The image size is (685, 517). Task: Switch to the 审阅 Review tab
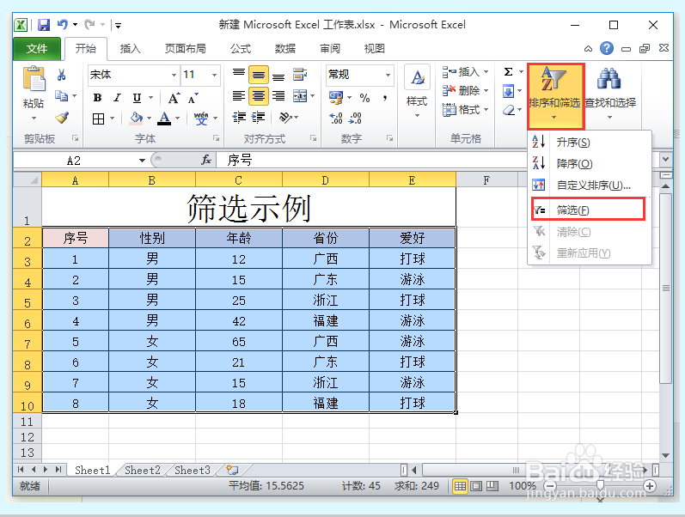click(330, 49)
